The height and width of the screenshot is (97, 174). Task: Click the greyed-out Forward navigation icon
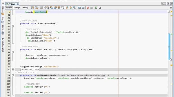click(x=42, y=8)
